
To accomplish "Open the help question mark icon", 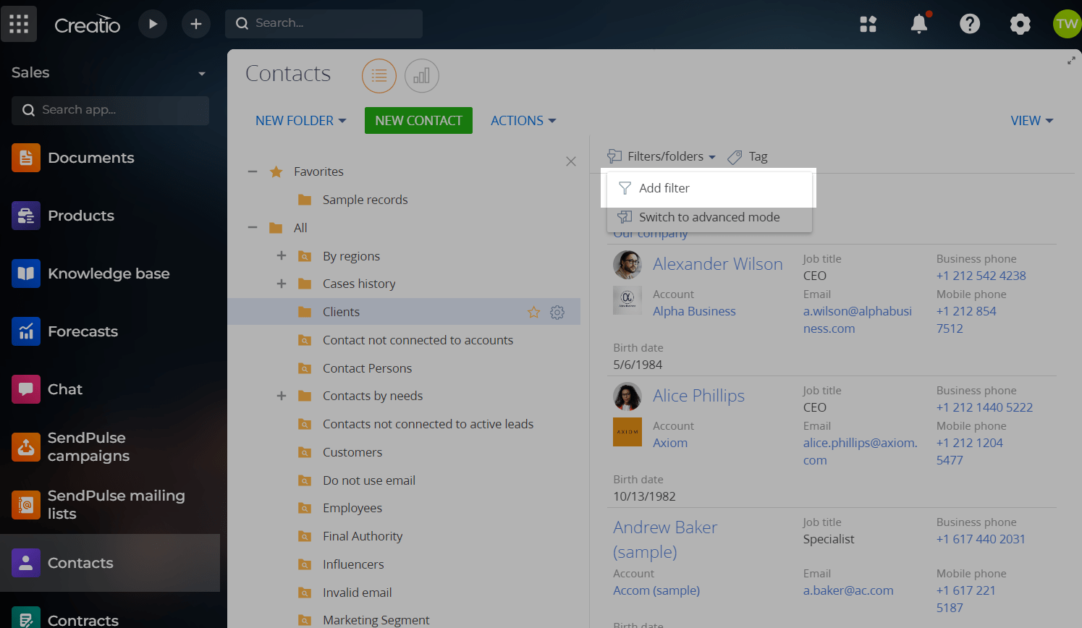I will point(970,24).
